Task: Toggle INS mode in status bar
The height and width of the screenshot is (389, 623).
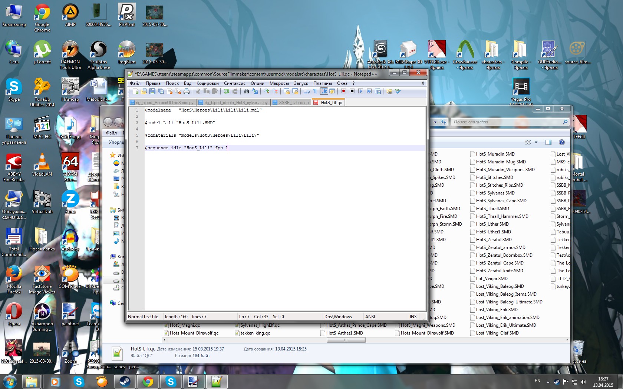Action: (413, 317)
